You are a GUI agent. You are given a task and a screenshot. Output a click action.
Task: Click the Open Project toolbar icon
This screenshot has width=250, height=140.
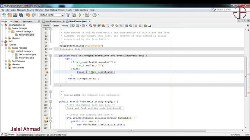(15, 15)
